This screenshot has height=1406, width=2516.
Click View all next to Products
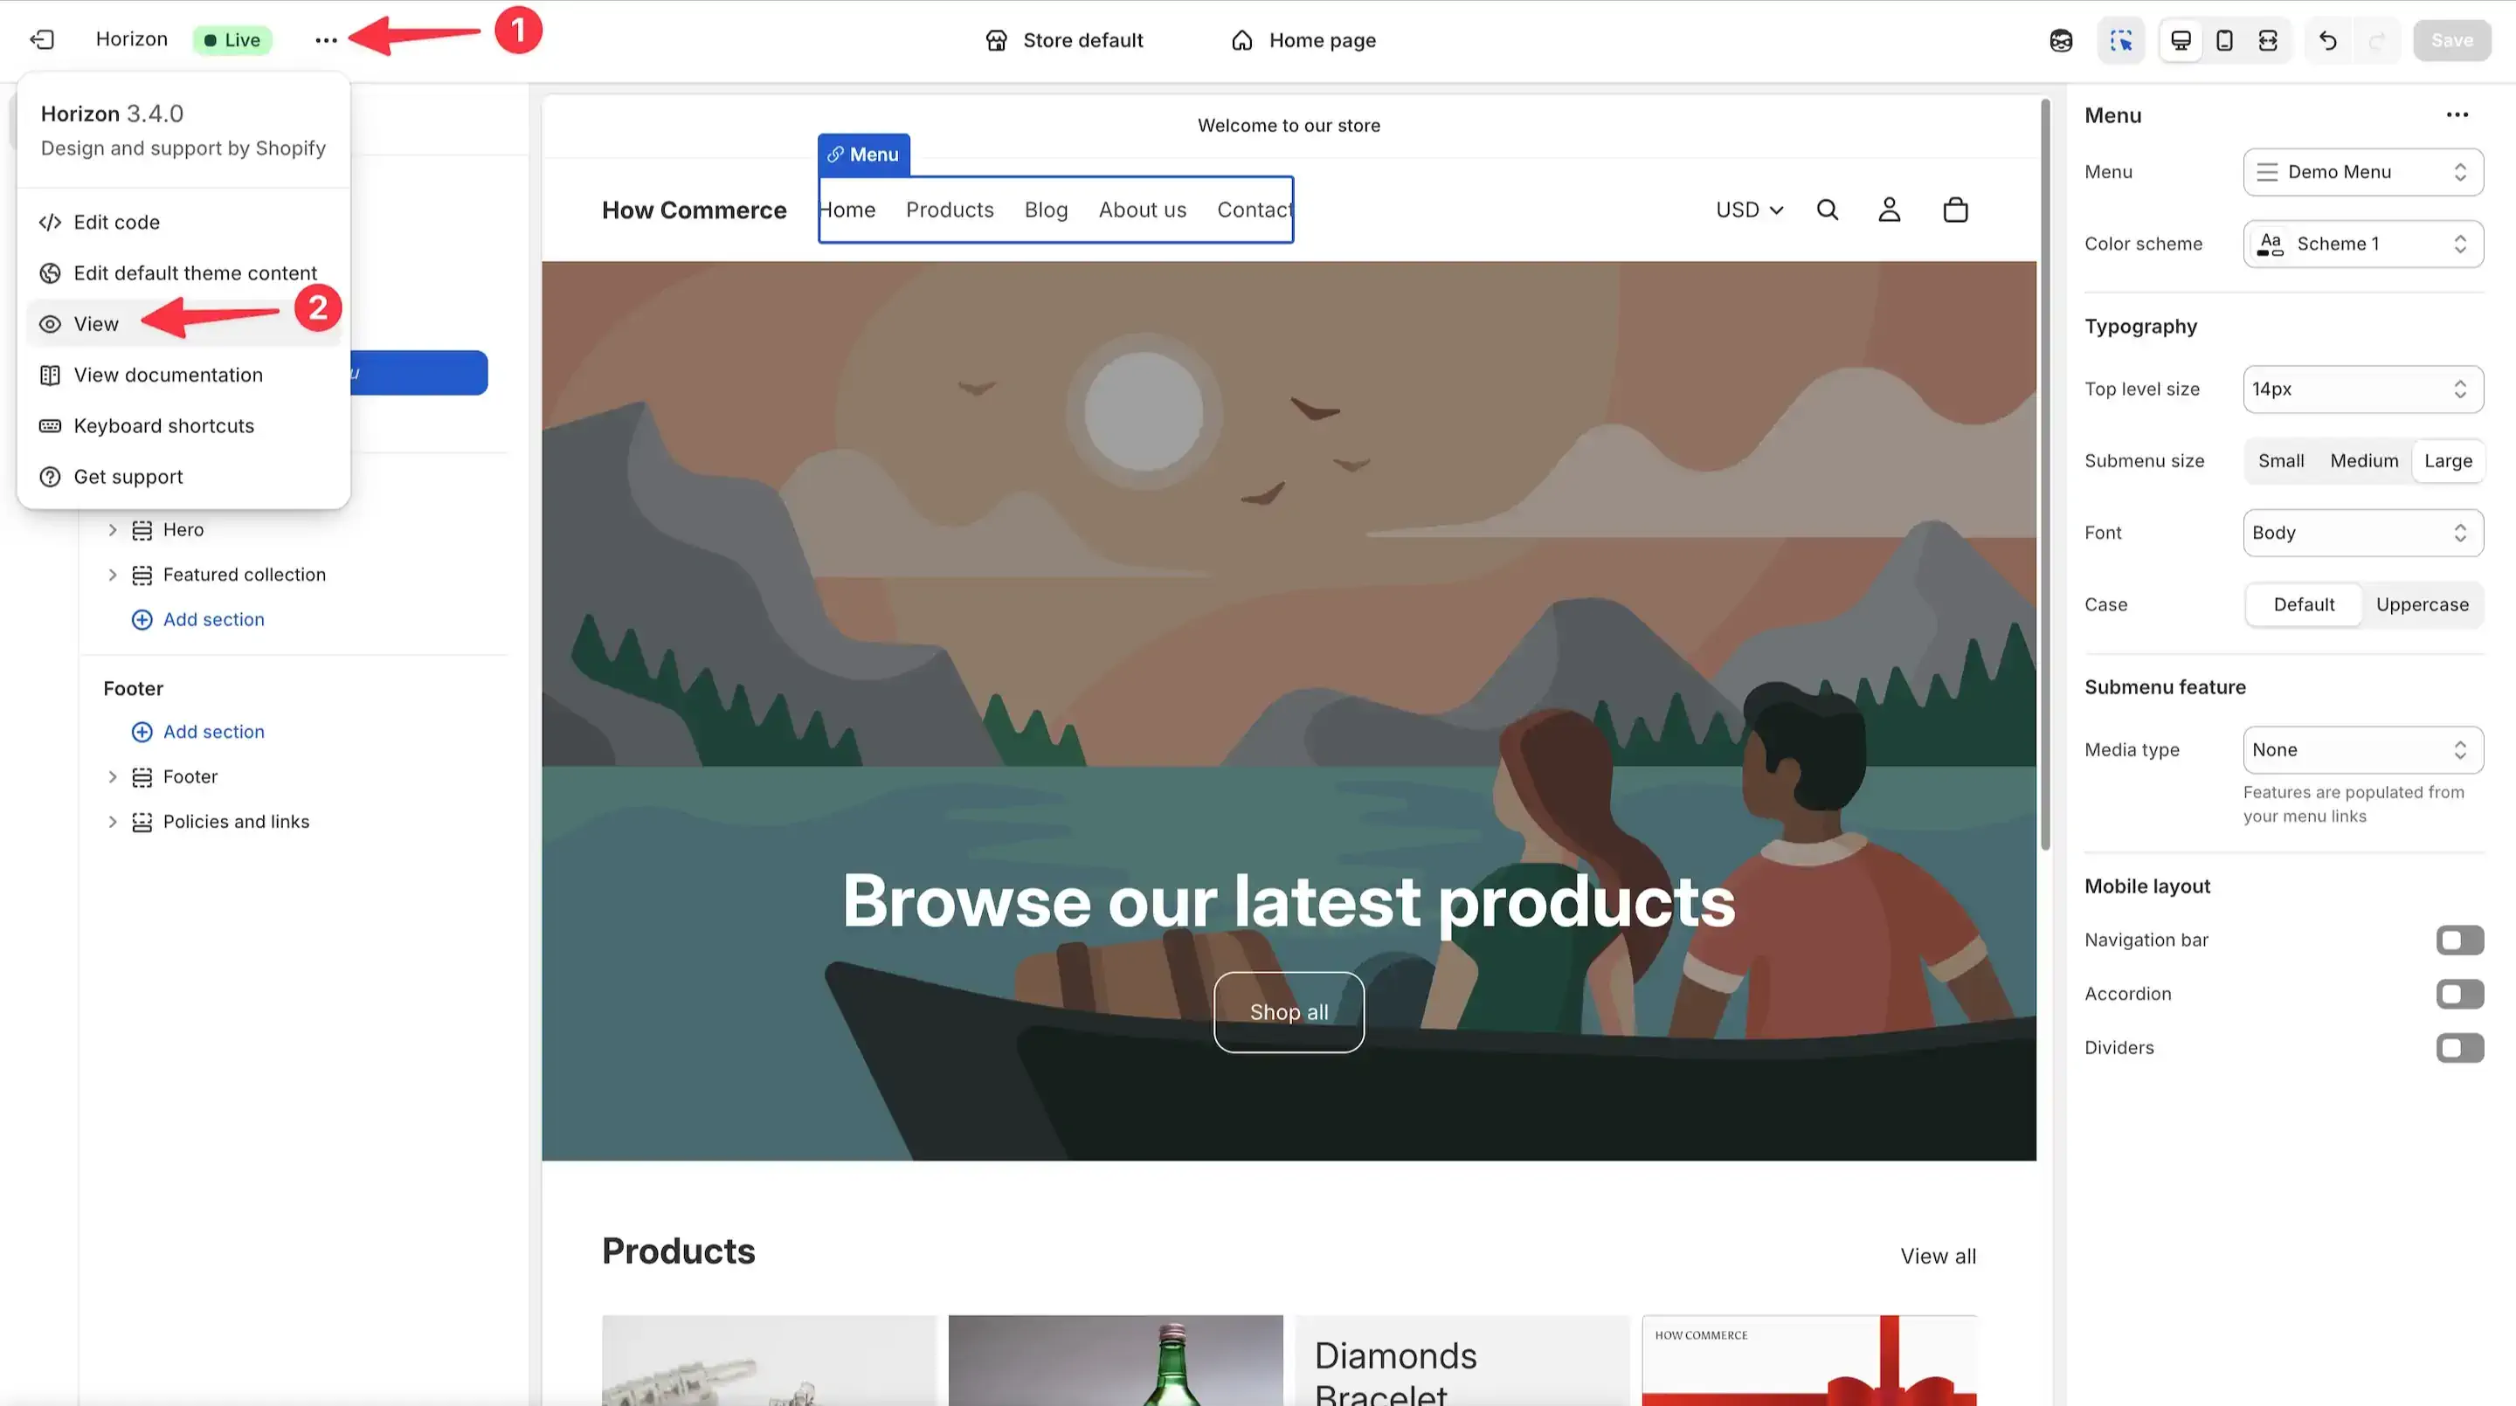click(x=1938, y=1256)
